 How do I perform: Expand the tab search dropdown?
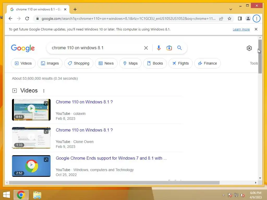pyautogui.click(x=230, y=9)
